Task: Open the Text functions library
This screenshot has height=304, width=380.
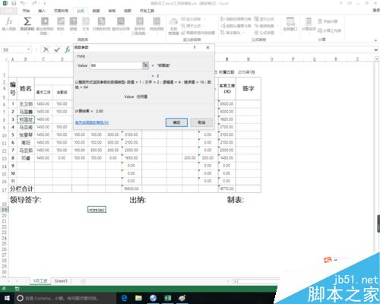Action: pyautogui.click(x=86, y=24)
